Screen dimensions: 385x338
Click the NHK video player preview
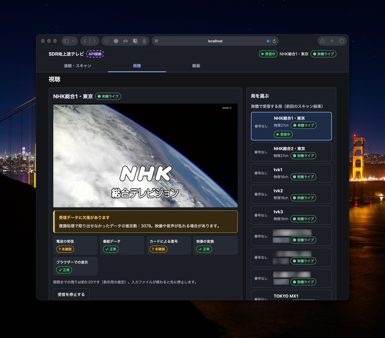(145, 156)
